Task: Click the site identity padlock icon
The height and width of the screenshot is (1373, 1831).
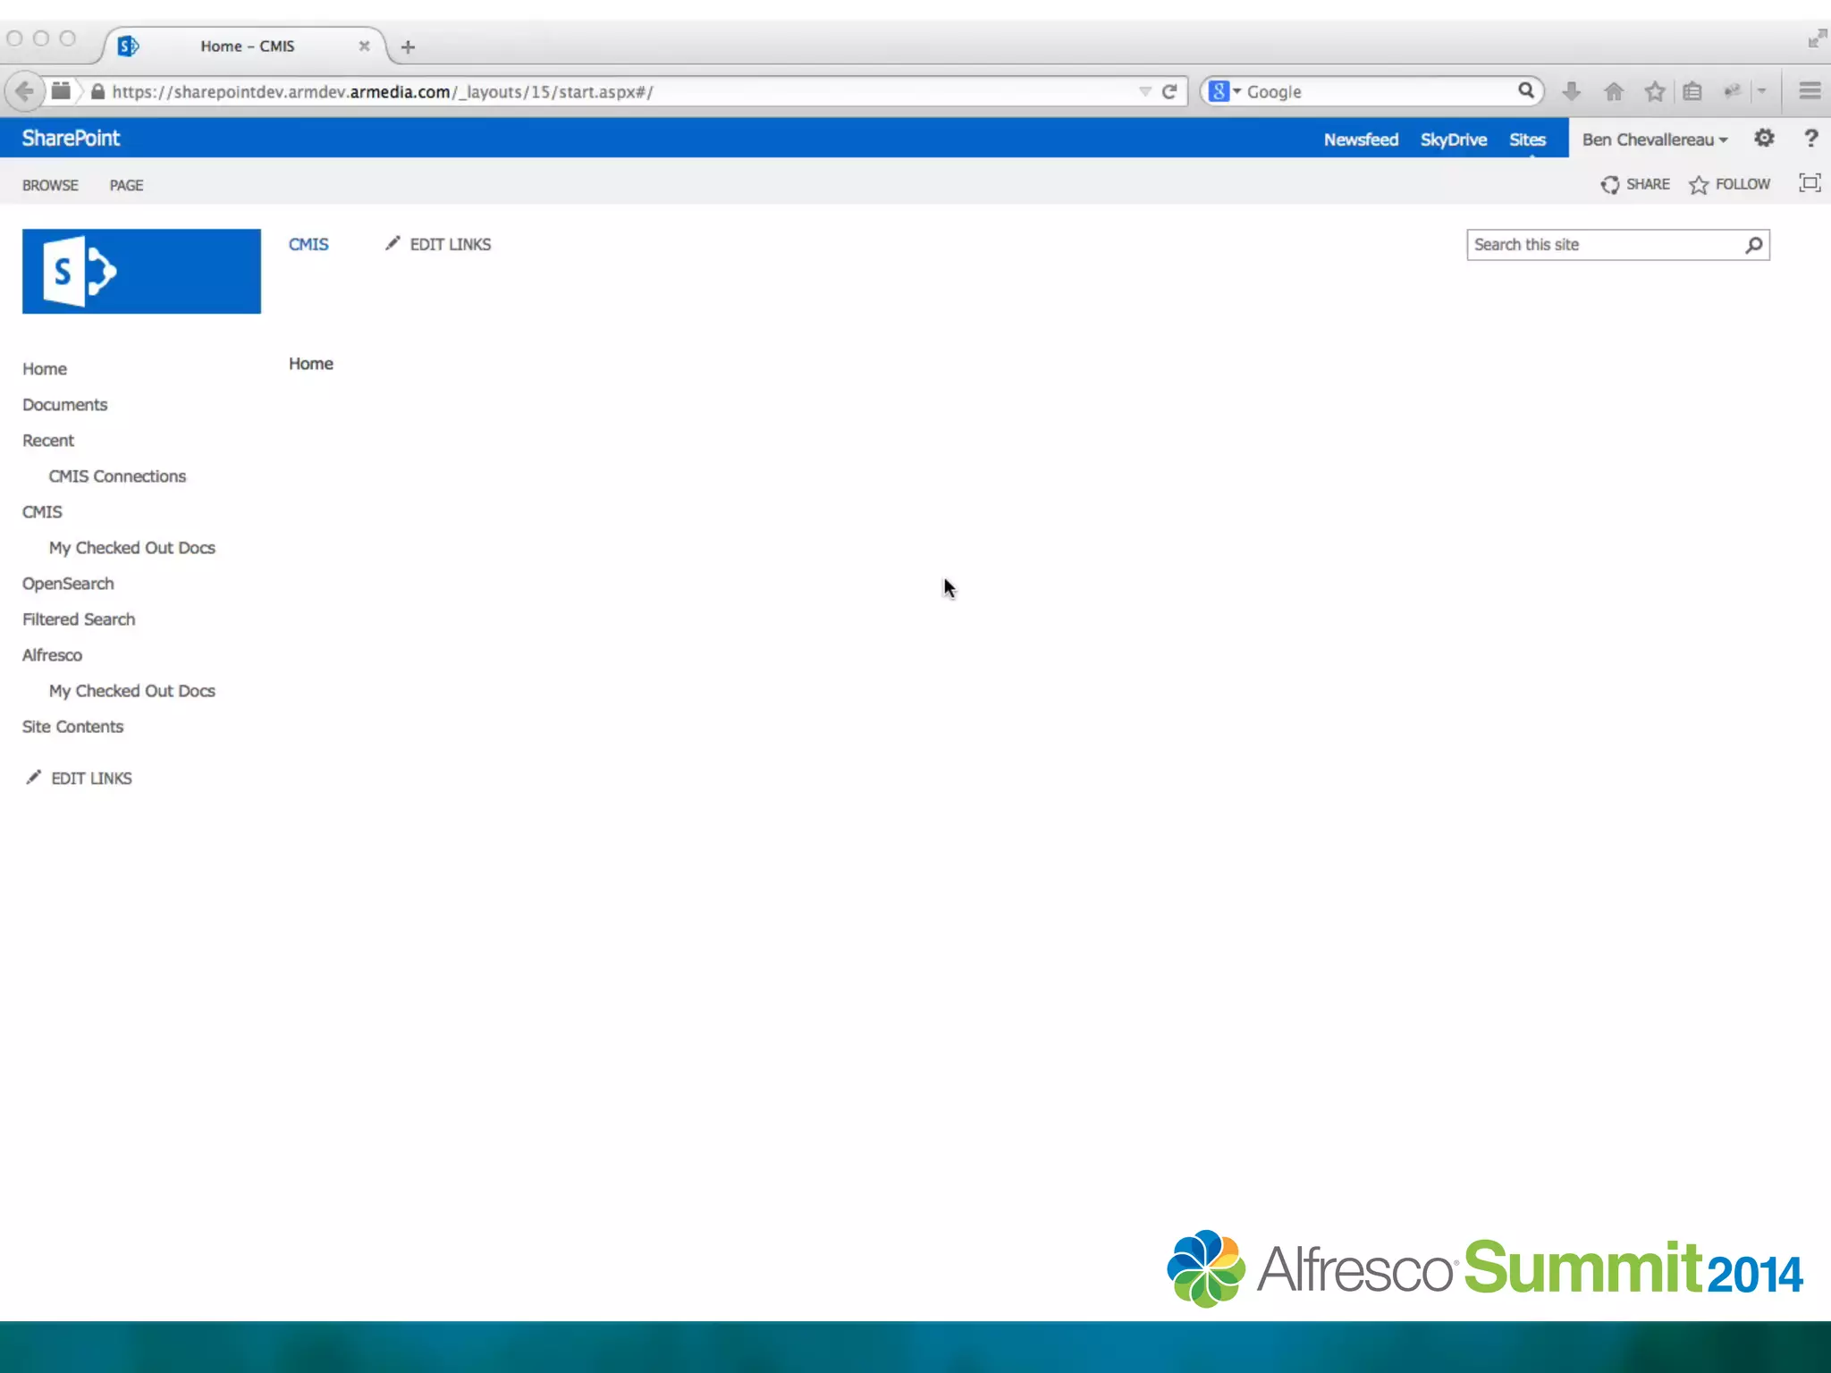Action: (x=97, y=91)
